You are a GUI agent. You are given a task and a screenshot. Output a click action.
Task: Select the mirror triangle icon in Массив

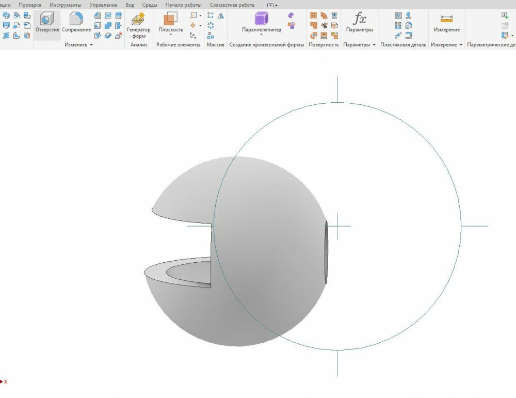pos(221,15)
